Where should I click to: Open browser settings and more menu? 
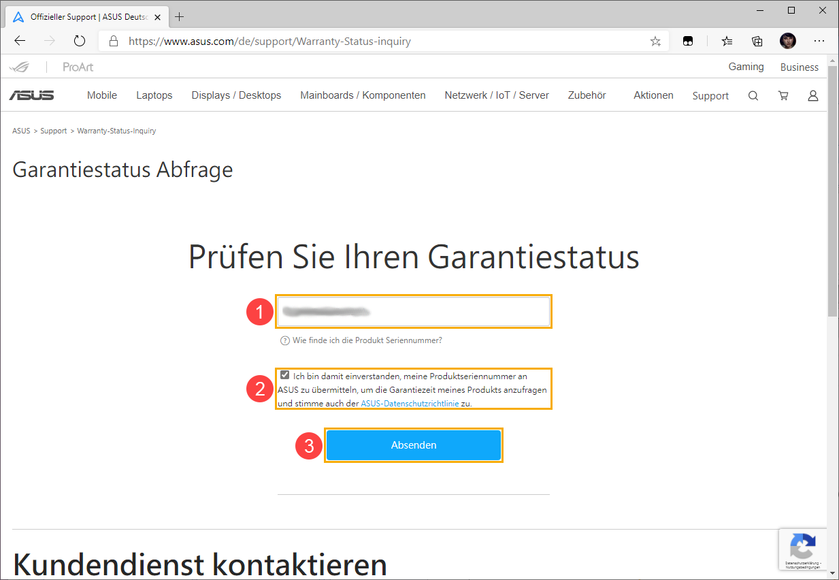(819, 41)
